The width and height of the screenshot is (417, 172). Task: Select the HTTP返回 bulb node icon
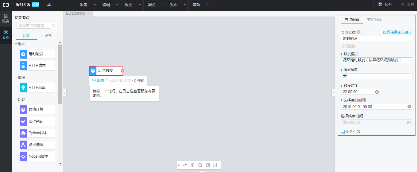(x=24, y=88)
